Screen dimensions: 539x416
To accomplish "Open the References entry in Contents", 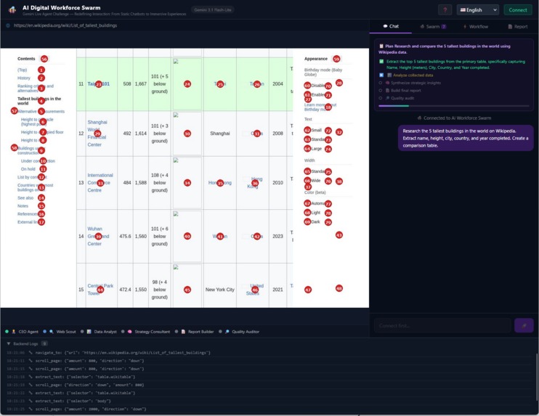I will 28,214.
